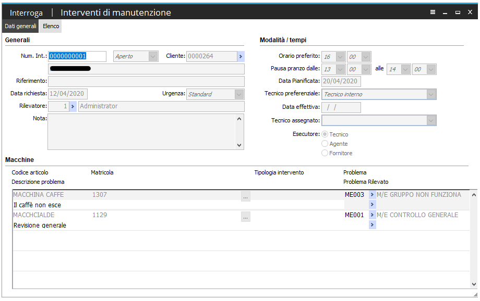Click the Problema Rilevato arrow under ME003

tap(372, 205)
